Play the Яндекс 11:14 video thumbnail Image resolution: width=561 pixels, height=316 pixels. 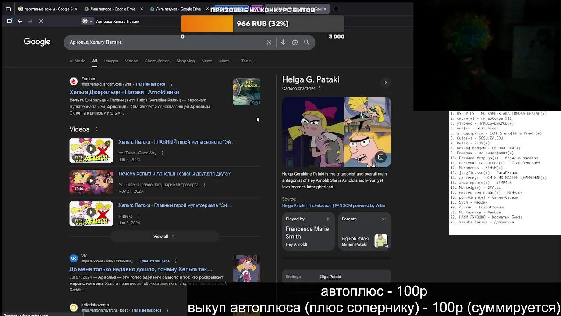pos(91,214)
